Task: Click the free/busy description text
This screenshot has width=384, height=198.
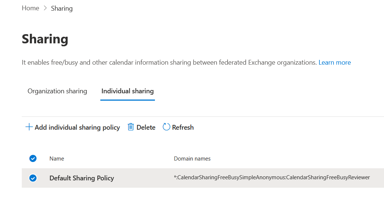Action: point(169,62)
